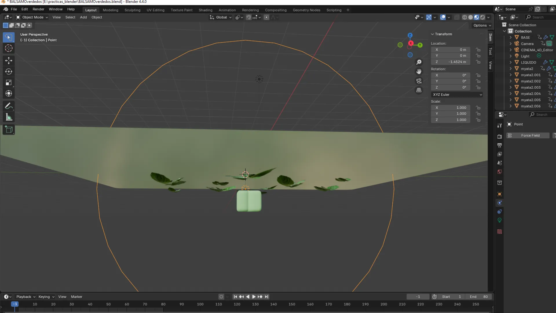Click the zoom view magnifier icon

(419, 62)
